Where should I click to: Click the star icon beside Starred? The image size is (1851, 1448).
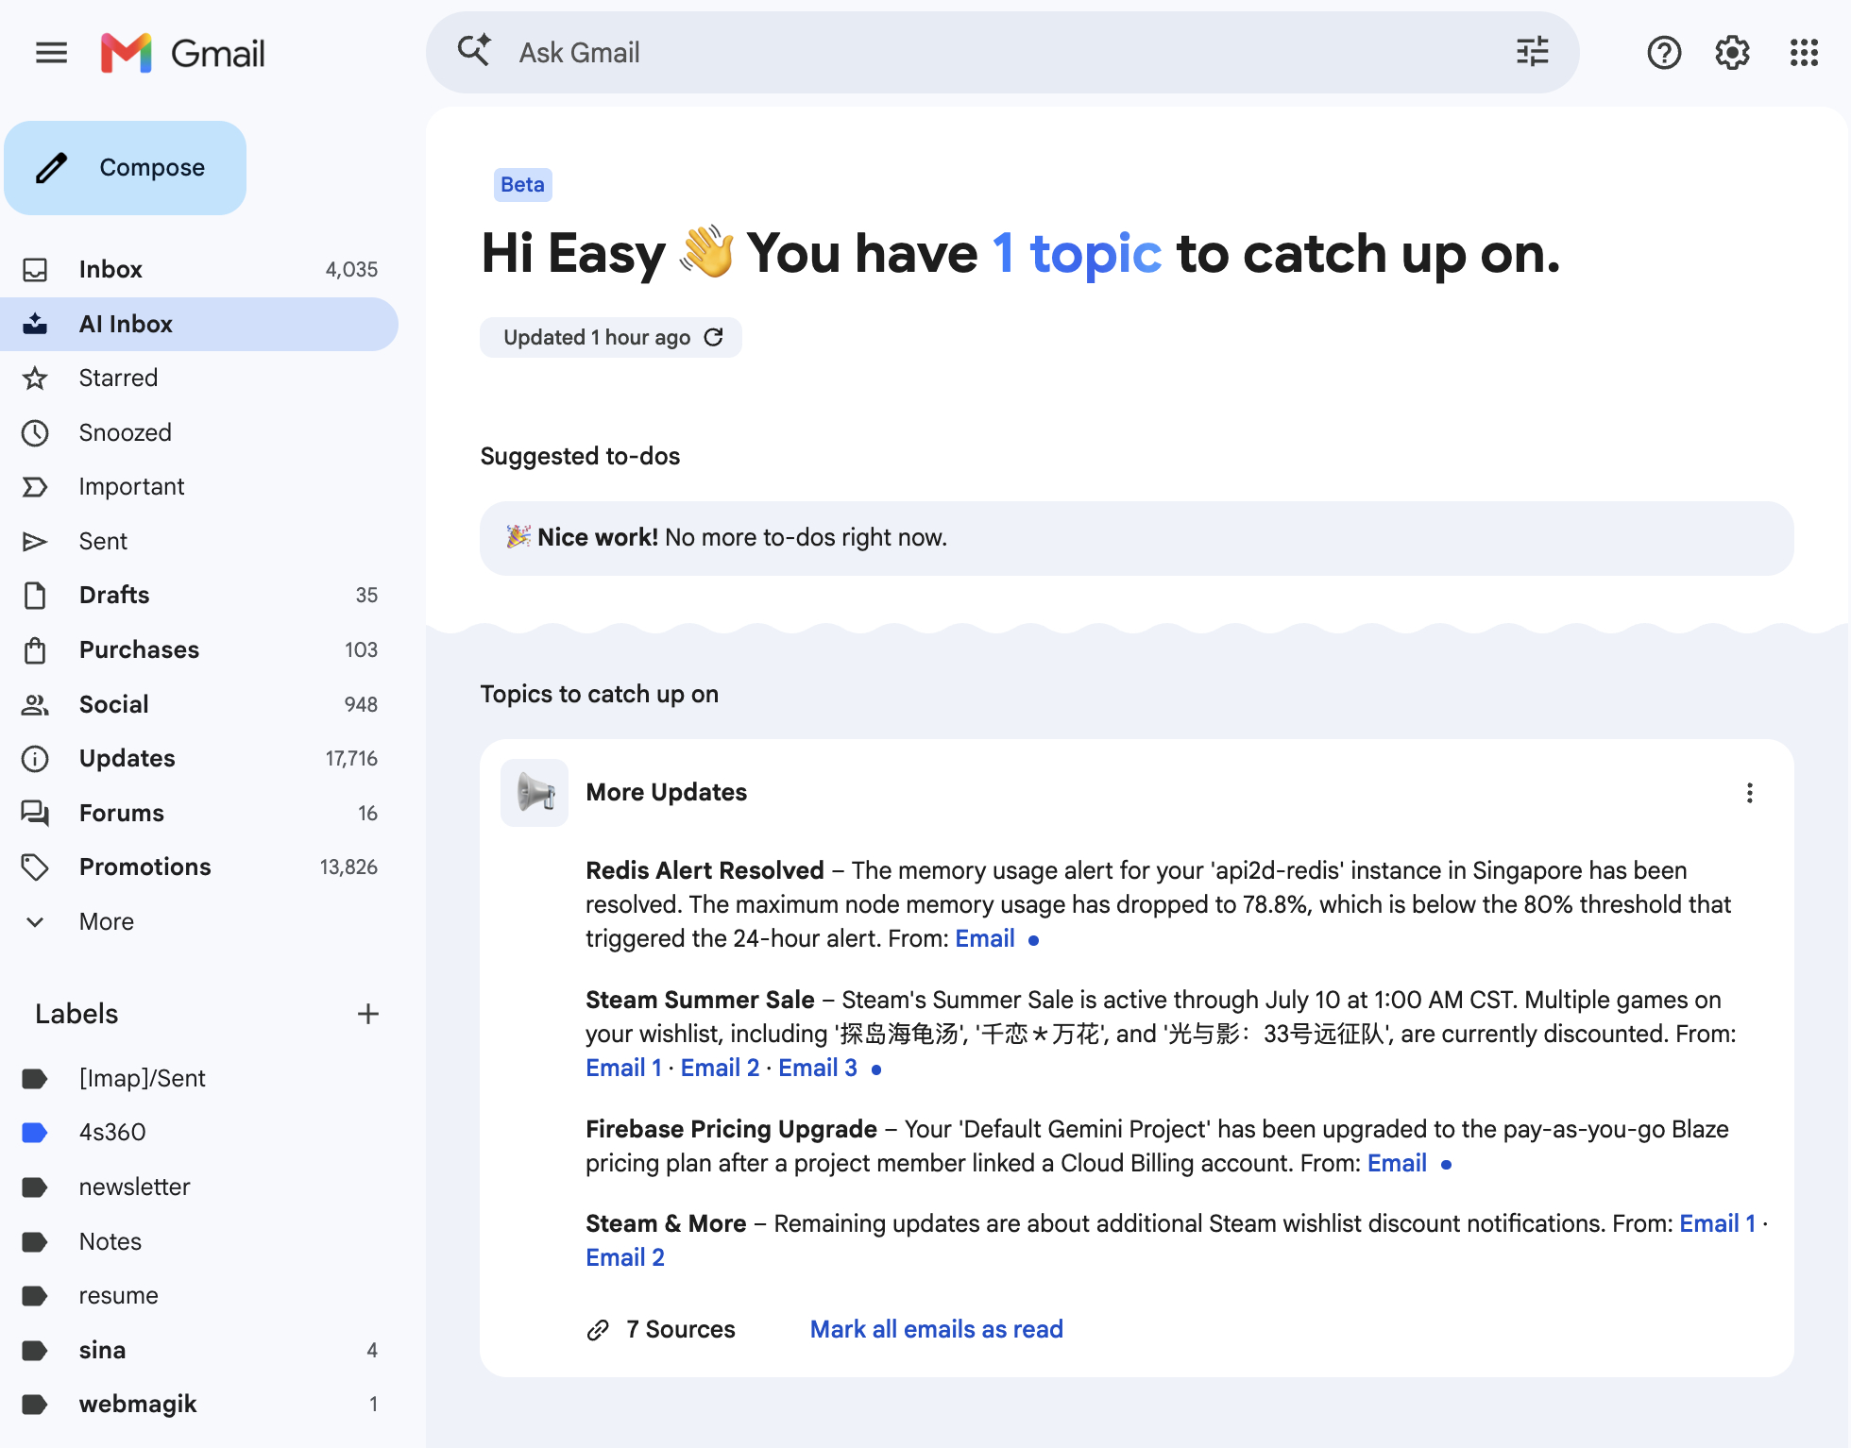35,379
